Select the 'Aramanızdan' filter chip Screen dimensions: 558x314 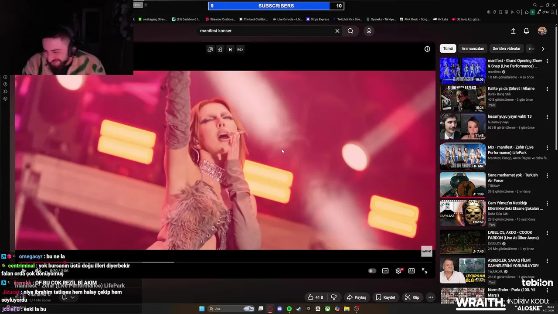pyautogui.click(x=473, y=49)
